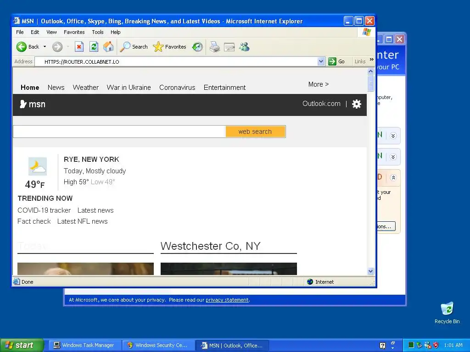Open the Latest NFL news link
The image size is (470, 352).
coord(83,221)
